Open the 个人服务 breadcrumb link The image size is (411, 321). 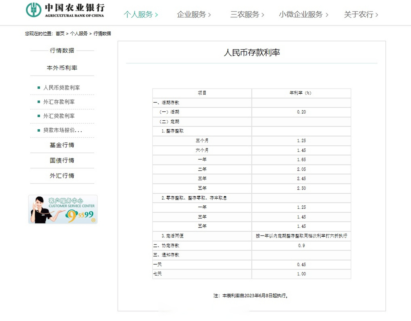(x=79, y=33)
